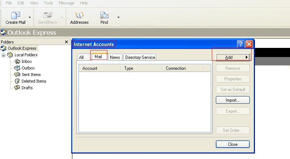Switch to the Directory Service tab
Viewport: 290px width, 159px height.
140,57
